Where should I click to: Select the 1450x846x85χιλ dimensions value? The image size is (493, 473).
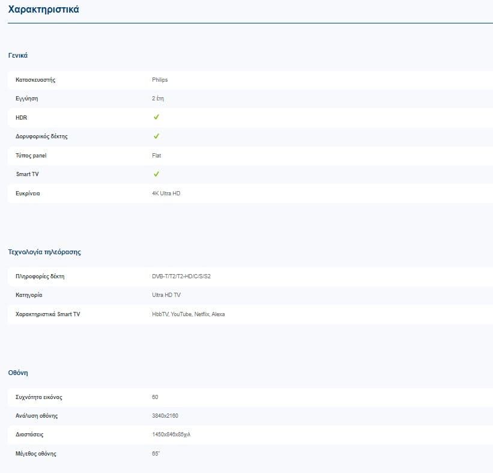171,435
